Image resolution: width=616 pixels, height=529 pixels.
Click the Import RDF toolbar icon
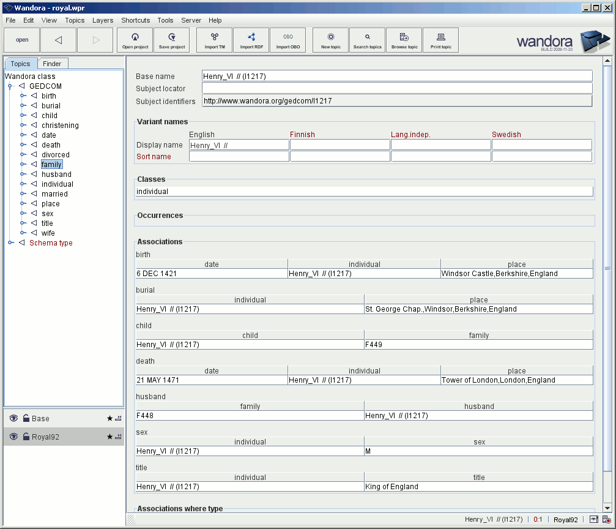(x=251, y=40)
